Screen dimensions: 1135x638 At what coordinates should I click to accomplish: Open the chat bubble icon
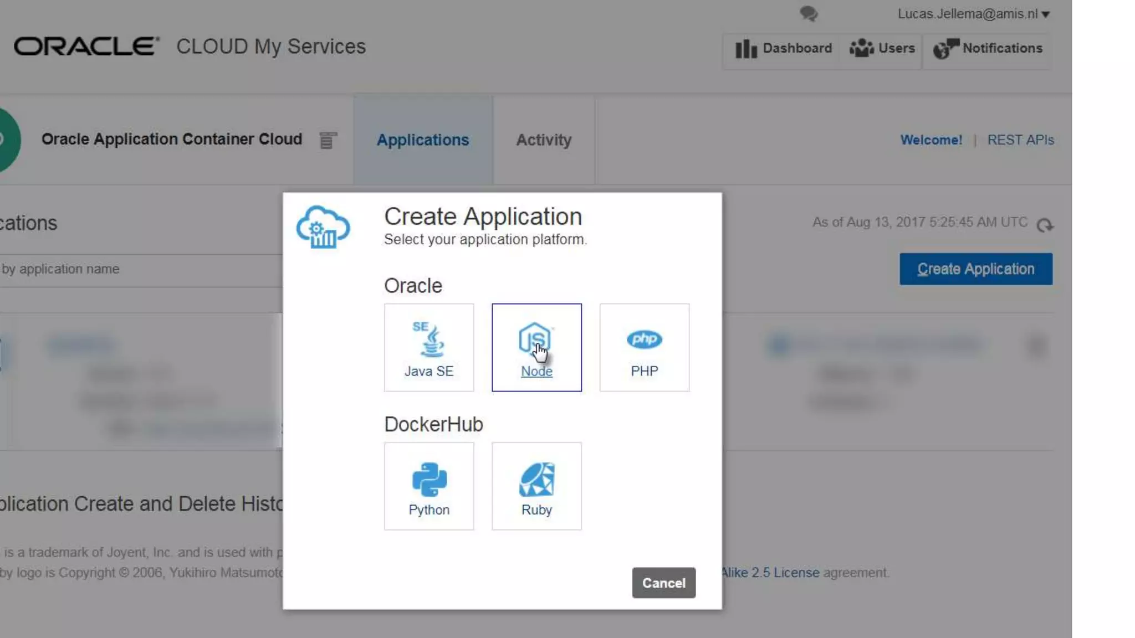point(809,14)
